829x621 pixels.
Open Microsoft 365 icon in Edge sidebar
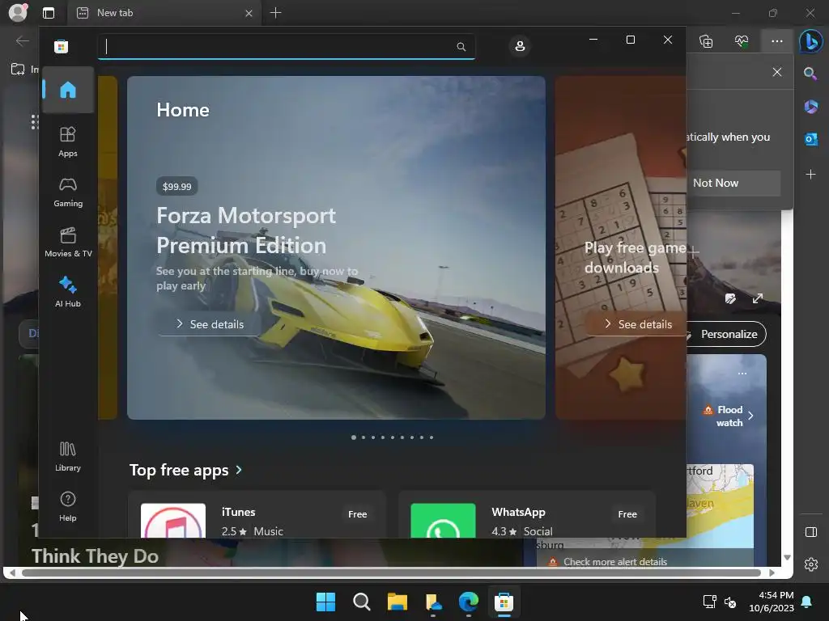point(810,107)
